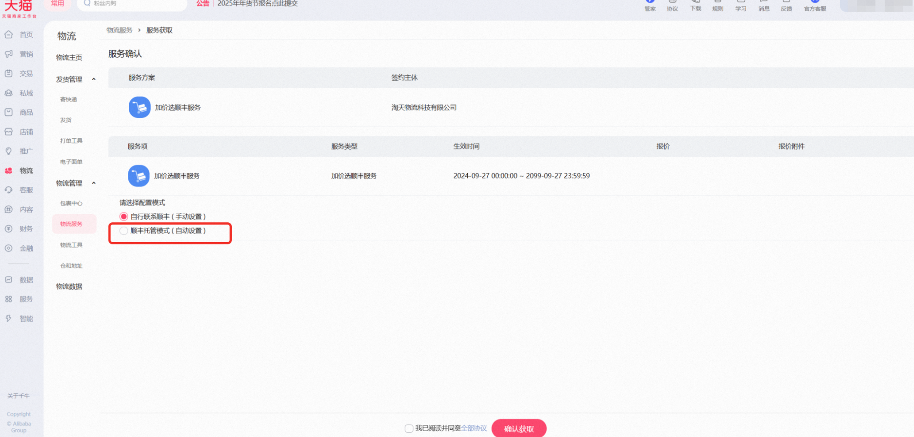Select 顺丰托管模式 automatic setting radio

click(x=124, y=230)
